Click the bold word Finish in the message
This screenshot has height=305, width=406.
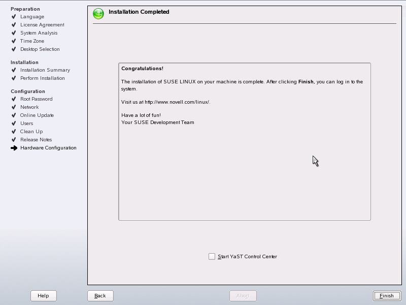tap(306, 82)
